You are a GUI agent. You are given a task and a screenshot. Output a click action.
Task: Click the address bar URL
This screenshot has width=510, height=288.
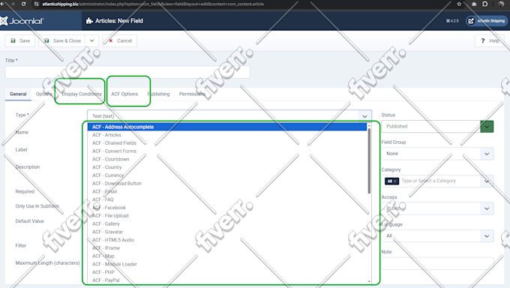coord(153,4)
